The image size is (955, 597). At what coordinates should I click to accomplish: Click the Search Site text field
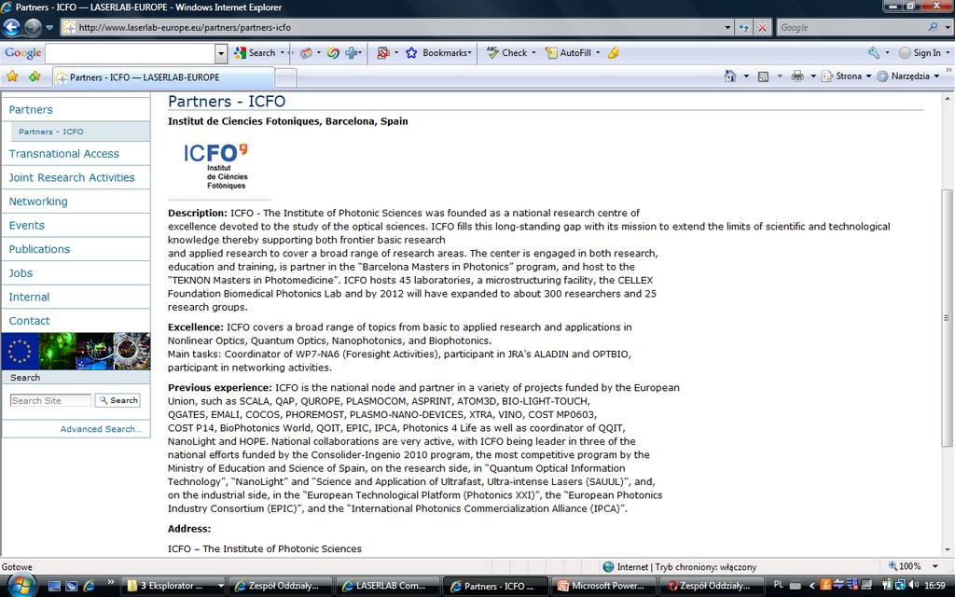(x=50, y=400)
